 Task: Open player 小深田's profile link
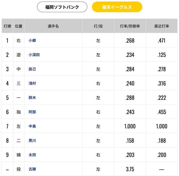coord(34,55)
